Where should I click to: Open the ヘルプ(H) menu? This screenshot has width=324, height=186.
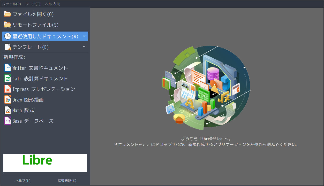coord(52,4)
